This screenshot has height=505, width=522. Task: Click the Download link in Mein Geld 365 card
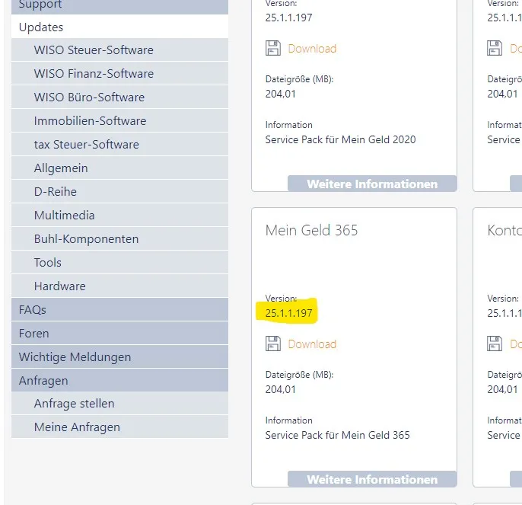pos(312,344)
